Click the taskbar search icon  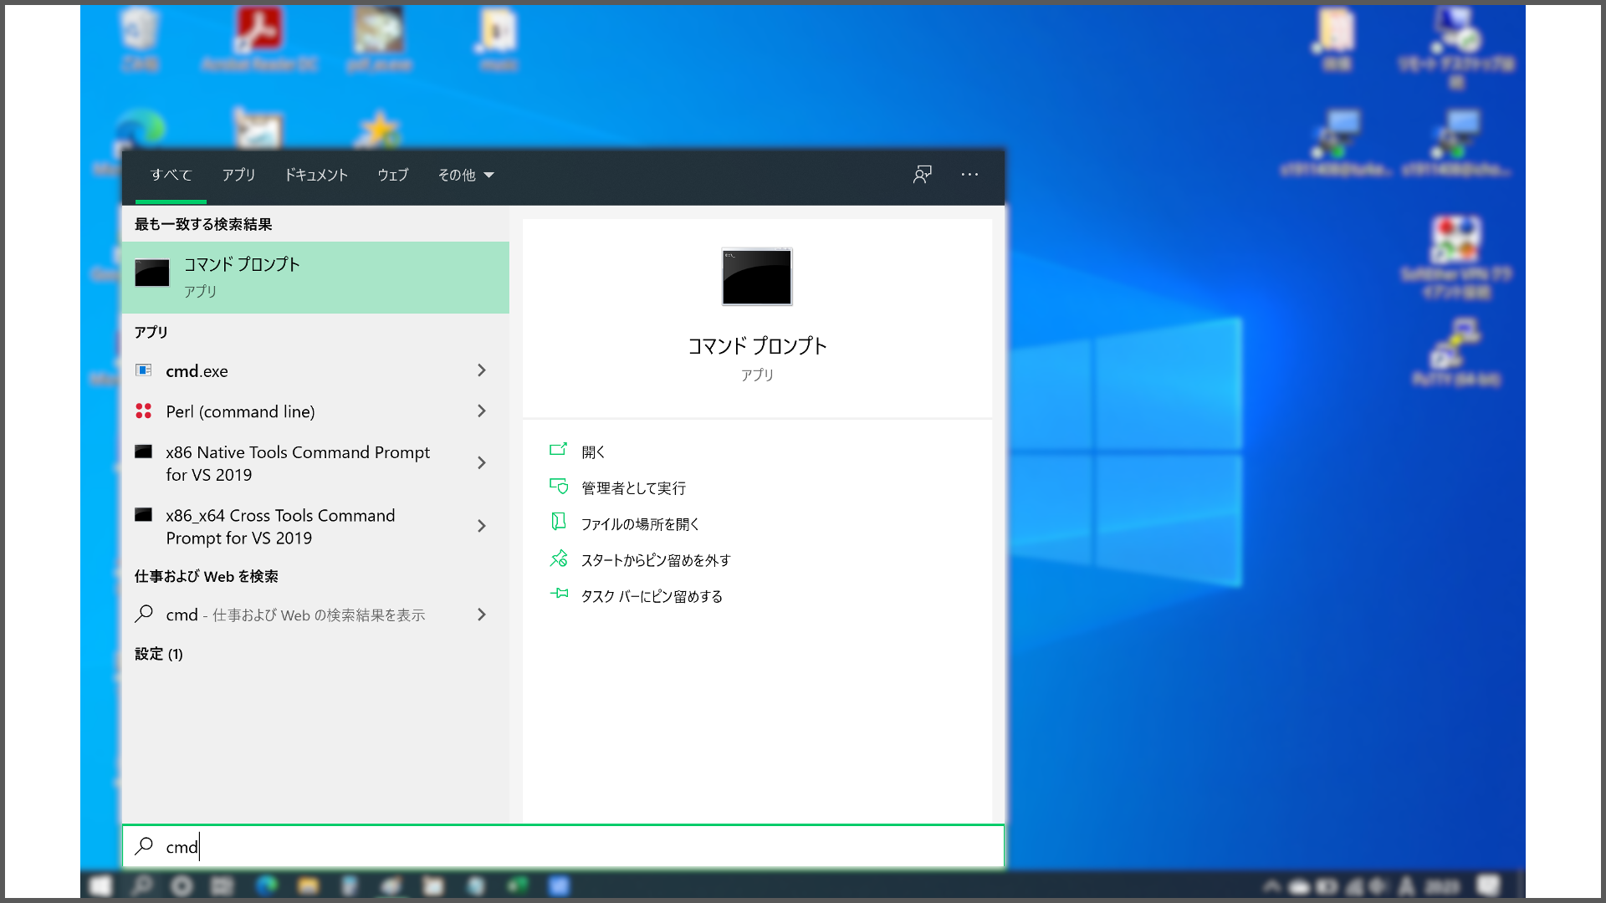point(141,885)
